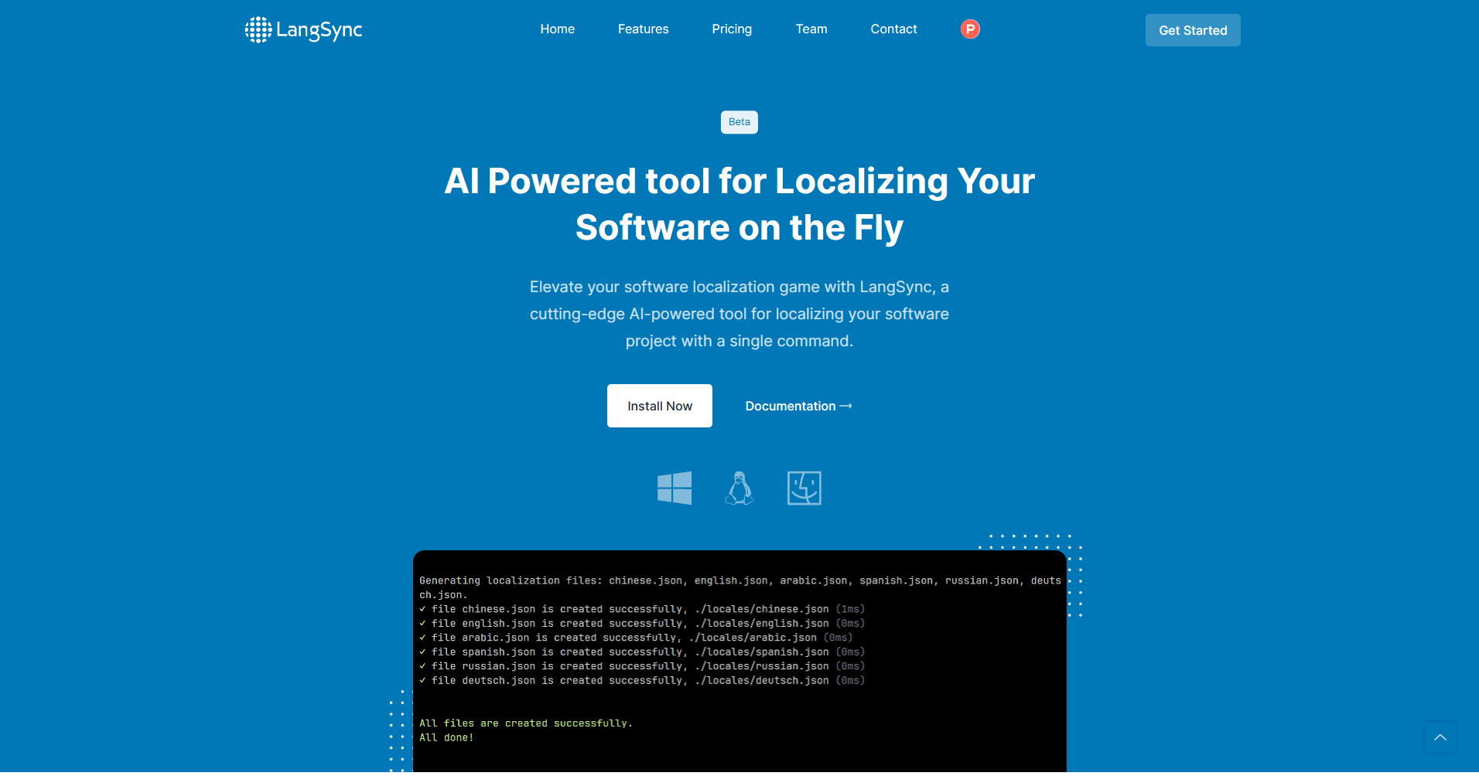The width and height of the screenshot is (1479, 776).
Task: Click the terminal line 'file arabic.json is created'
Action: tap(636, 638)
